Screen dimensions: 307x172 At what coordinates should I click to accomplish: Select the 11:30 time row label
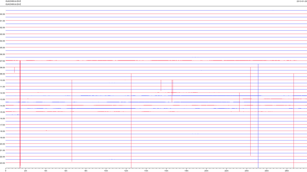coord(3,87)
